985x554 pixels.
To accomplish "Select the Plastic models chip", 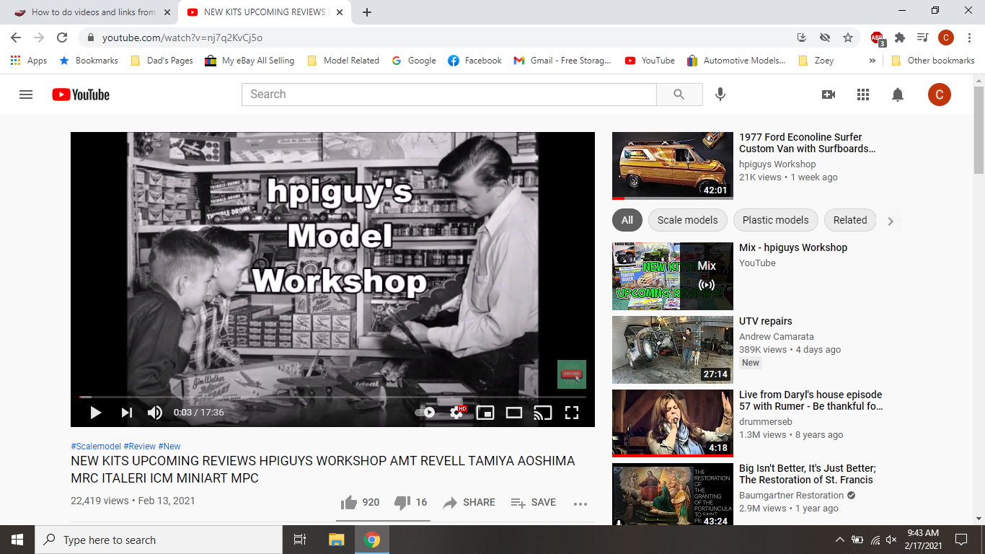I will [x=776, y=220].
